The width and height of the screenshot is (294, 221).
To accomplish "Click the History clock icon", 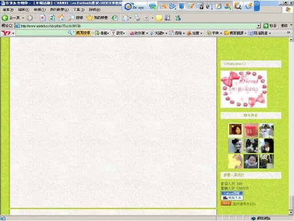I will coord(115,18).
